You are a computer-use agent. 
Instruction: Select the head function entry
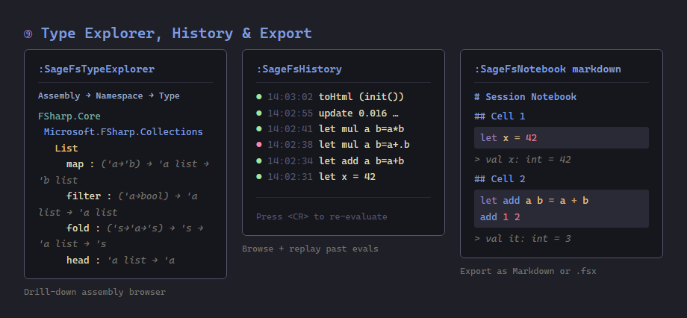(120, 261)
